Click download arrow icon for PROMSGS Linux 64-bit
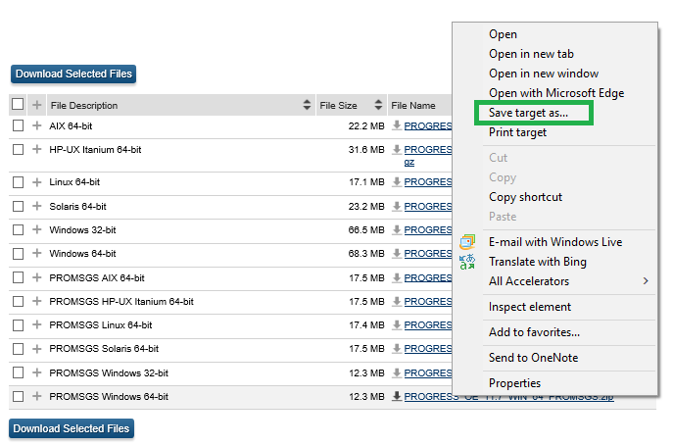 (397, 324)
